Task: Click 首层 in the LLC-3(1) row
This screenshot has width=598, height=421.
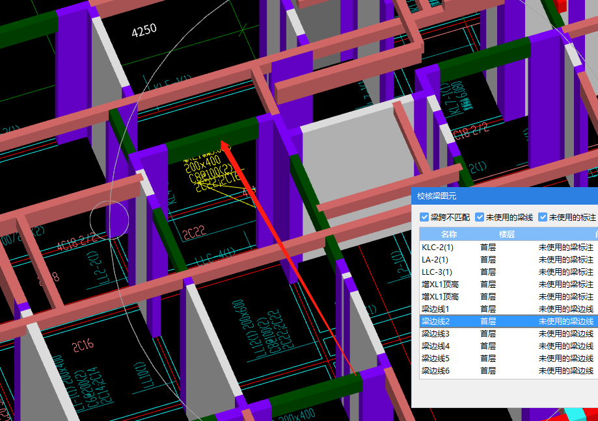Action: coord(488,272)
